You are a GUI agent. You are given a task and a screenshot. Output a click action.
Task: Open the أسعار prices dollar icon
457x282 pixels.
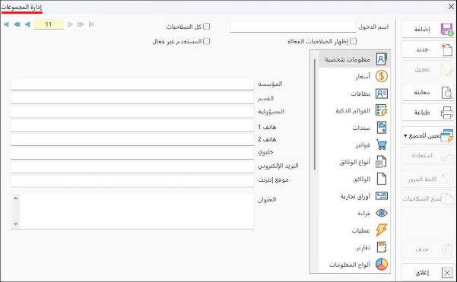381,76
